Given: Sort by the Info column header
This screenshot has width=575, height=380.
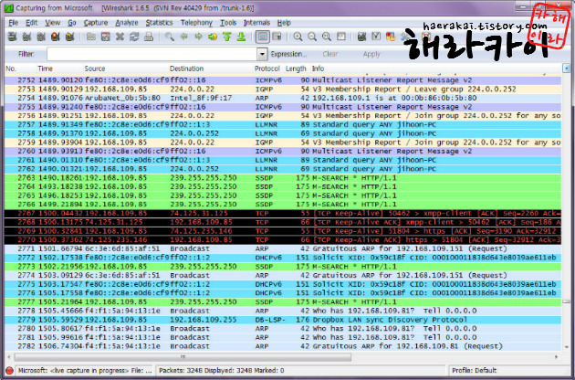Looking at the screenshot, I should pos(318,69).
